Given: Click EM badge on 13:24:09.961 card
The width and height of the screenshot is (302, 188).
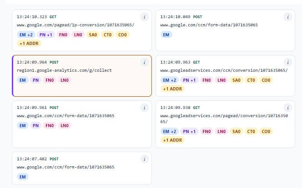Looking at the screenshot, I should click(23, 125).
